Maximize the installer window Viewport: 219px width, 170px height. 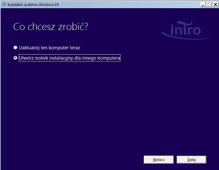(209, 5)
